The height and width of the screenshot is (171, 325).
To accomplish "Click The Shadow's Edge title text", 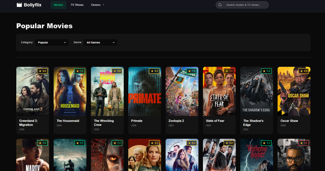I will (253, 123).
